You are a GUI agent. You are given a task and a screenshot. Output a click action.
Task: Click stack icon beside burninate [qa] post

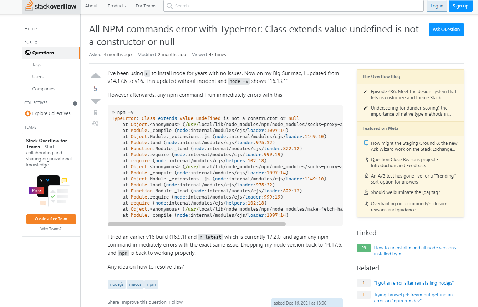(x=366, y=192)
